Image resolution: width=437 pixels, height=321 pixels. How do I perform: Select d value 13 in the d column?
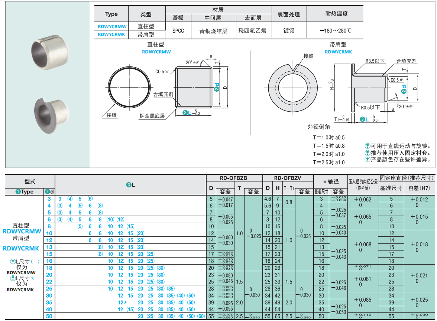click(49, 247)
